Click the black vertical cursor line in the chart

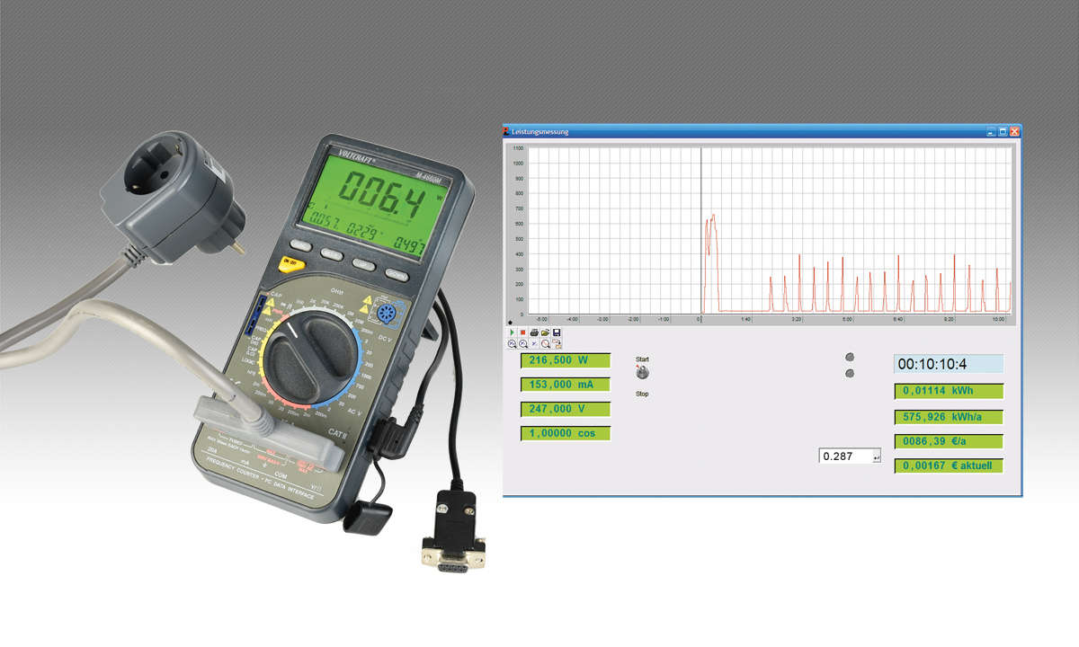[x=700, y=225]
